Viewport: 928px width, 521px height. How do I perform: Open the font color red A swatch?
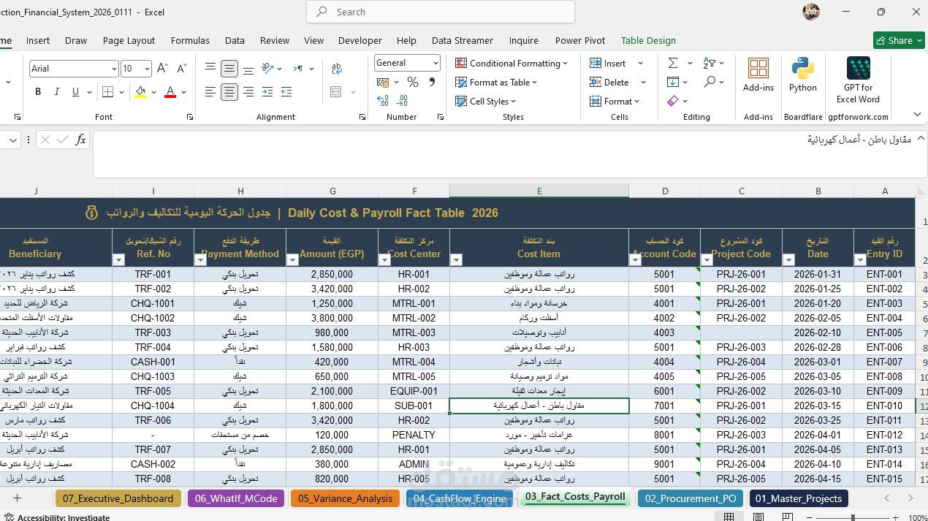170,92
